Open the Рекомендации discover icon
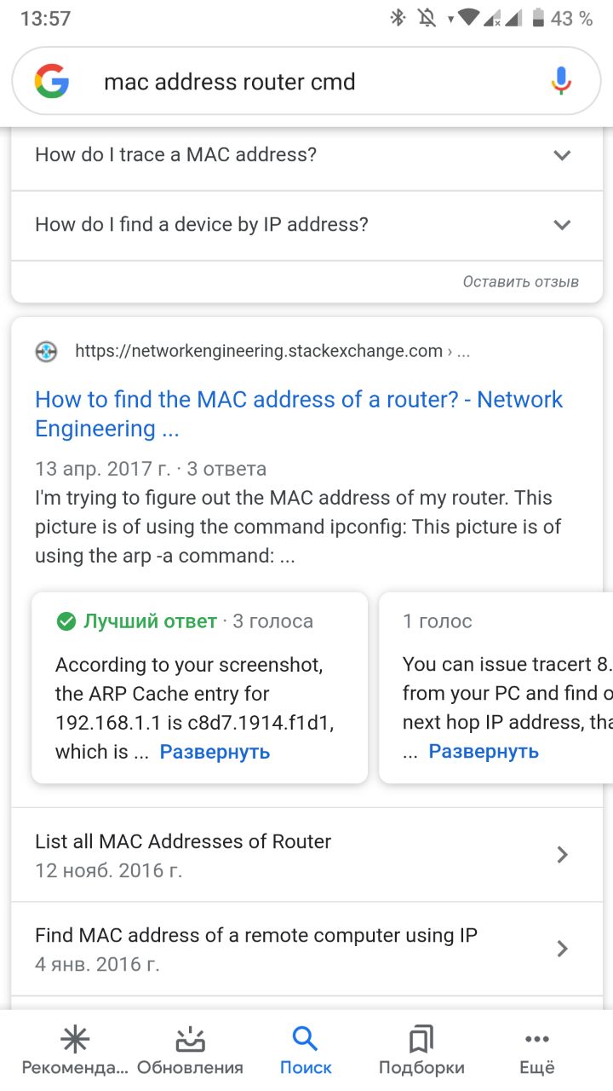The image size is (613, 1091). [x=75, y=1040]
